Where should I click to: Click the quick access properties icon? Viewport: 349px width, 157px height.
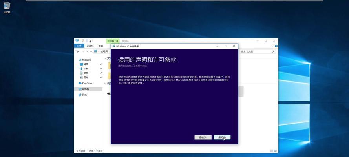point(83,41)
